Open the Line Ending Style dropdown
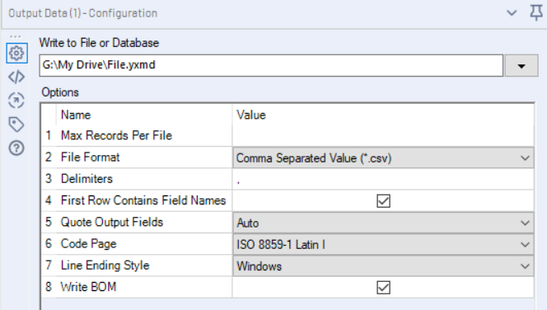Image resolution: width=547 pixels, height=310 pixels. pos(383,266)
